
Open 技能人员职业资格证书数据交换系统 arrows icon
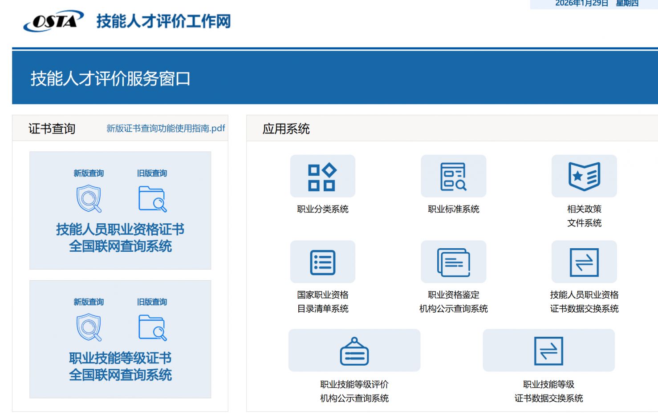(584, 262)
